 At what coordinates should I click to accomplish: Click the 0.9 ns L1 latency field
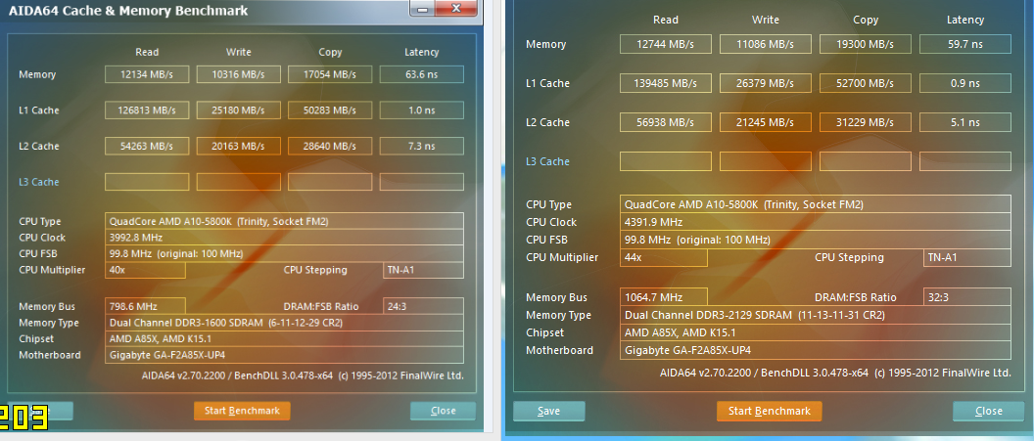[x=965, y=83]
